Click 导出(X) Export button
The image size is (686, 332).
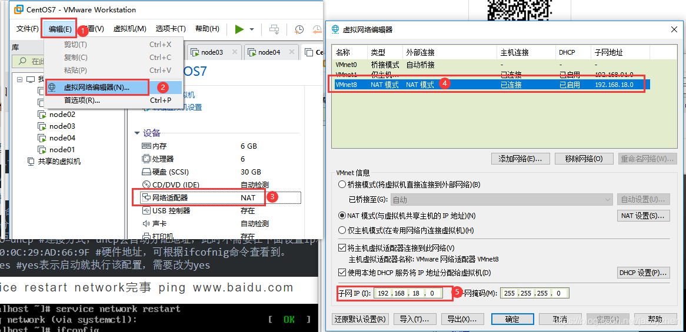[x=462, y=319]
